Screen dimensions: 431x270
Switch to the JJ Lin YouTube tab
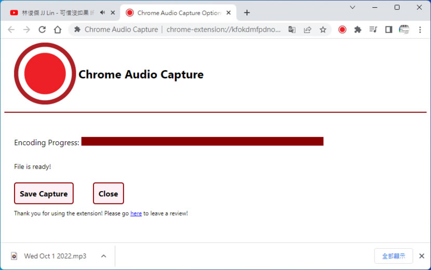click(58, 12)
